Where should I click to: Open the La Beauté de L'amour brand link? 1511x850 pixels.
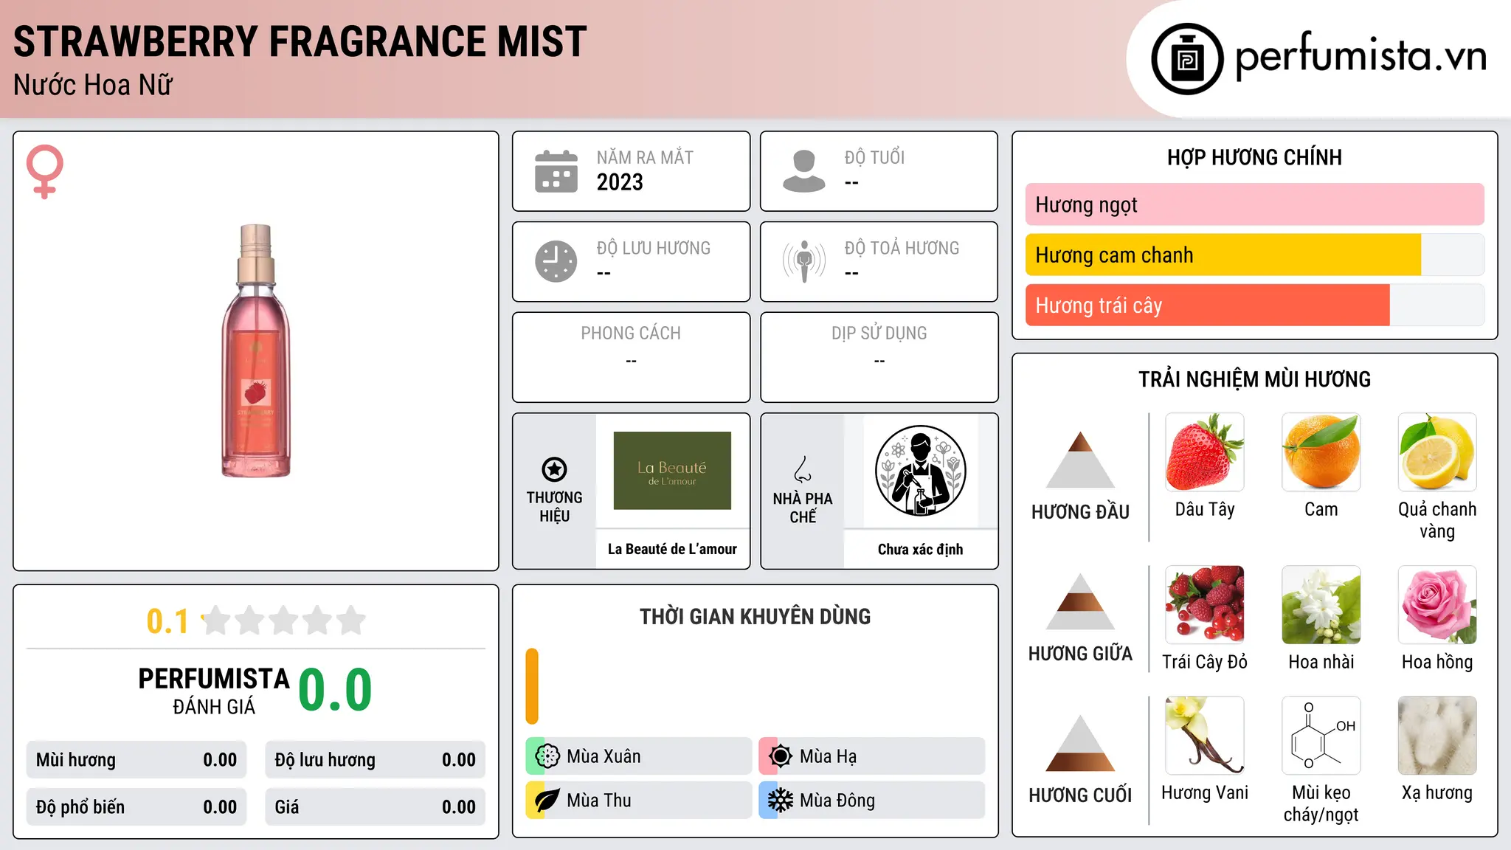(x=672, y=549)
